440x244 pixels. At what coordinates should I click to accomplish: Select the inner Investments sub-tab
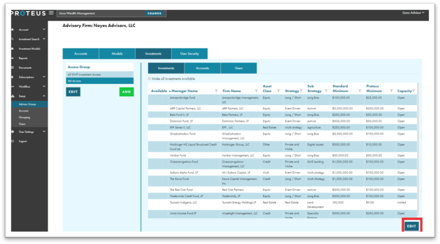(166, 68)
